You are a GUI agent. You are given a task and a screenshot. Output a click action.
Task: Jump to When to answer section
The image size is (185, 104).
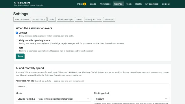coord(22,19)
